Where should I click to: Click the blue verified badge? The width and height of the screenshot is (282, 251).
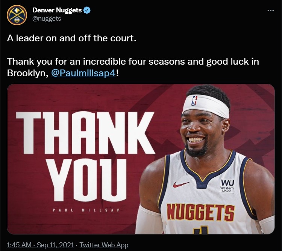[x=87, y=11]
